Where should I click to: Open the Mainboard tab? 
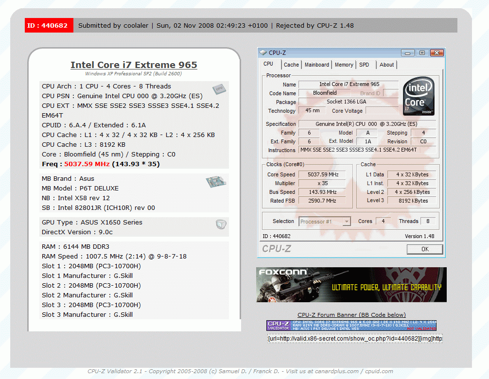[316, 65]
